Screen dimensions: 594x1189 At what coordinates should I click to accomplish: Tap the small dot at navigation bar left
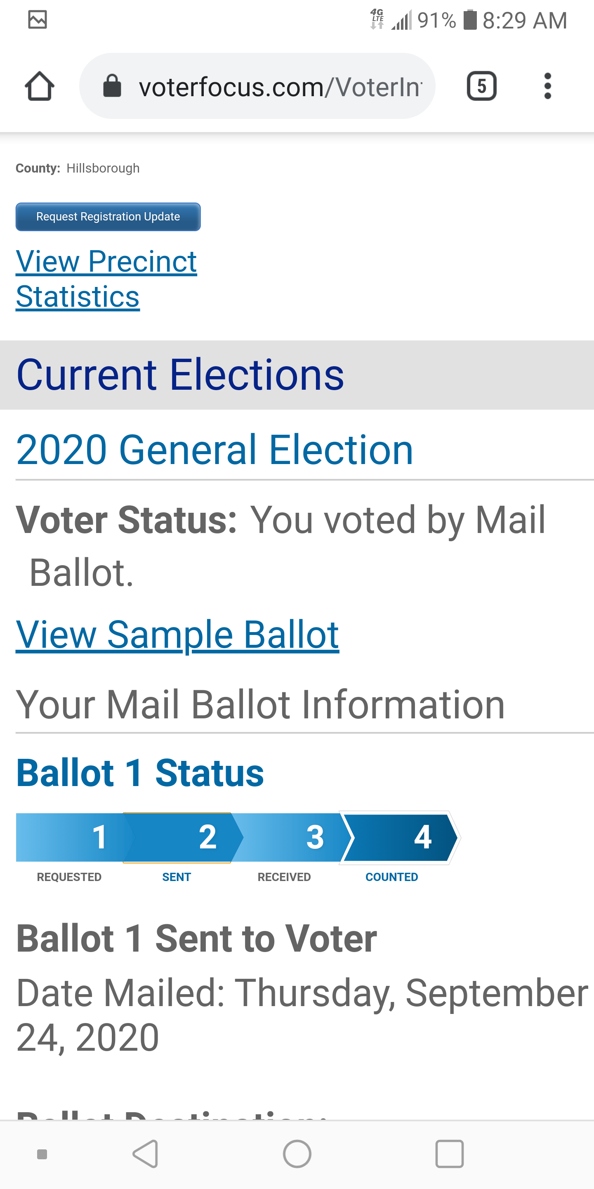(42, 1154)
